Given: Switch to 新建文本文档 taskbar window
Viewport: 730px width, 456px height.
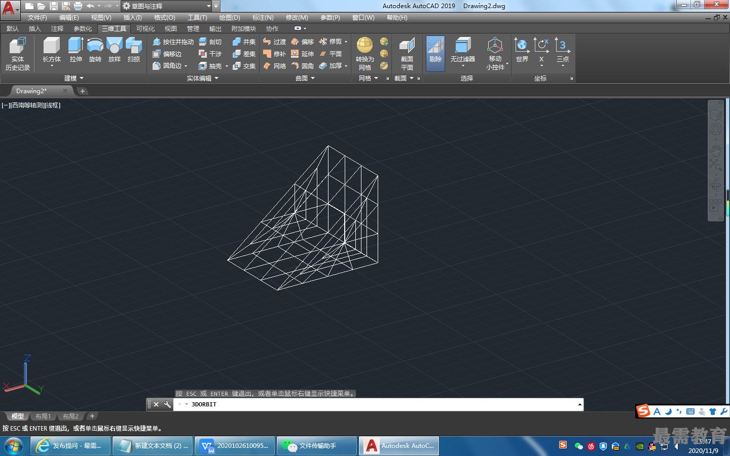Looking at the screenshot, I should click(153, 446).
